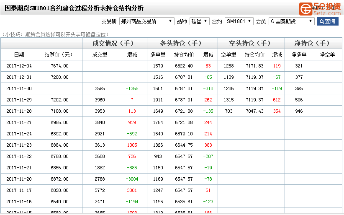This screenshot has width=344, height=215.
Task: Click the long average price 6822.40
Action: pyautogui.click(x=184, y=66)
